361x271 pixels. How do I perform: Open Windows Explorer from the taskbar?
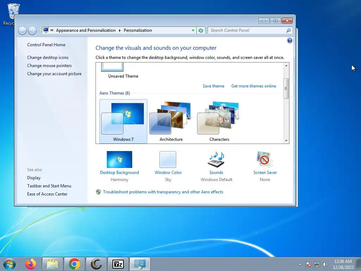click(x=53, y=264)
